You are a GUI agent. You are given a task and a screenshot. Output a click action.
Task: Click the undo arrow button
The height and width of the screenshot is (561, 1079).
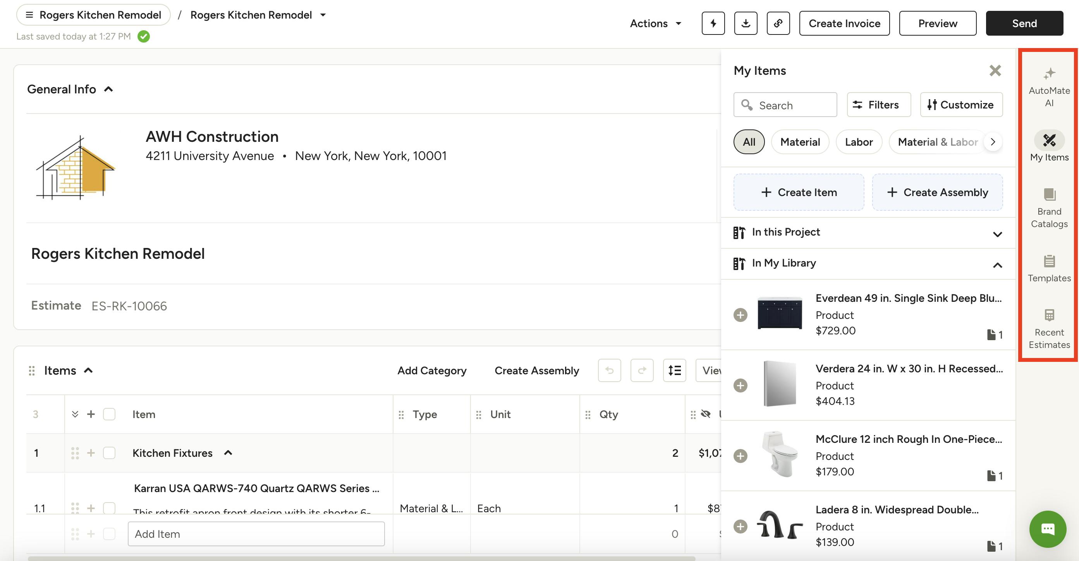click(609, 370)
